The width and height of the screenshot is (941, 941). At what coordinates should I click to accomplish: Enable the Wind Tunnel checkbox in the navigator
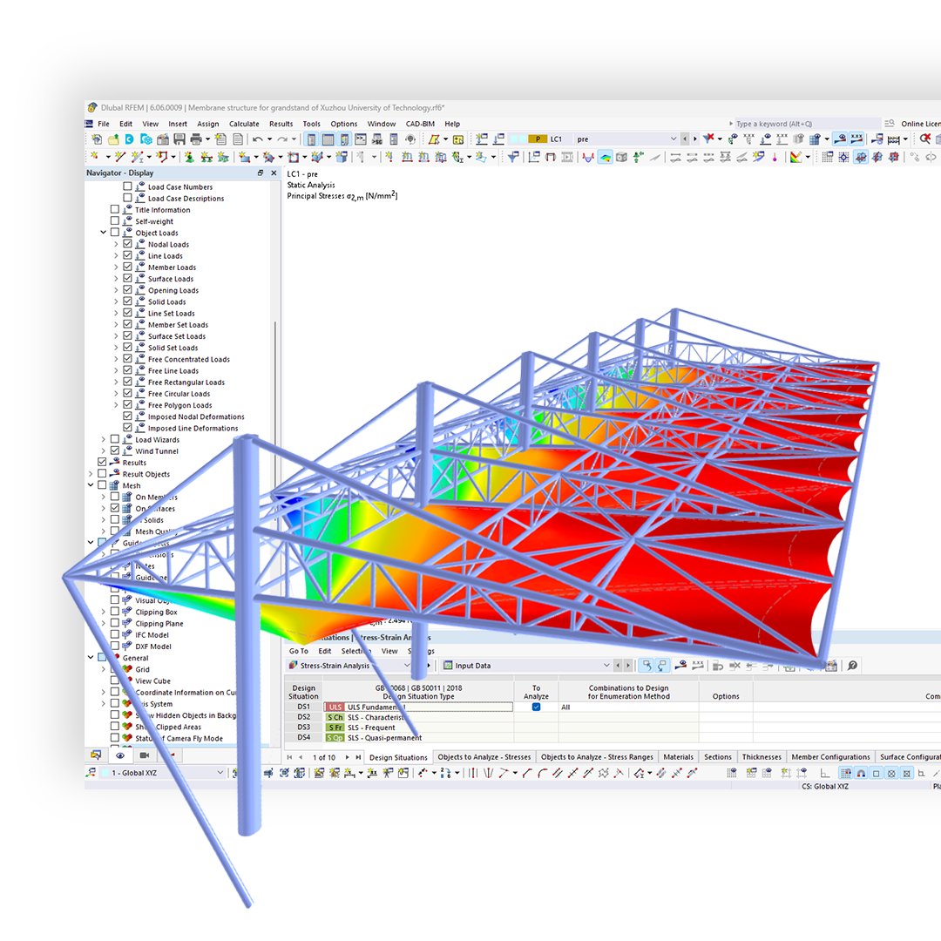(x=114, y=450)
